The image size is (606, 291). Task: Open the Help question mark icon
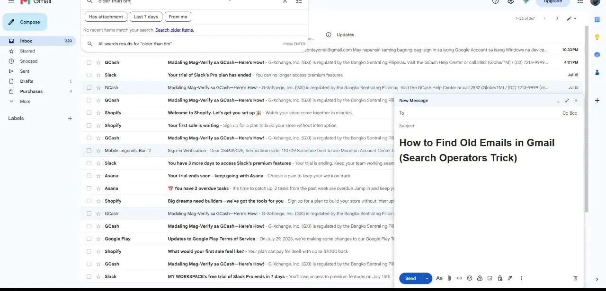pos(496,2)
